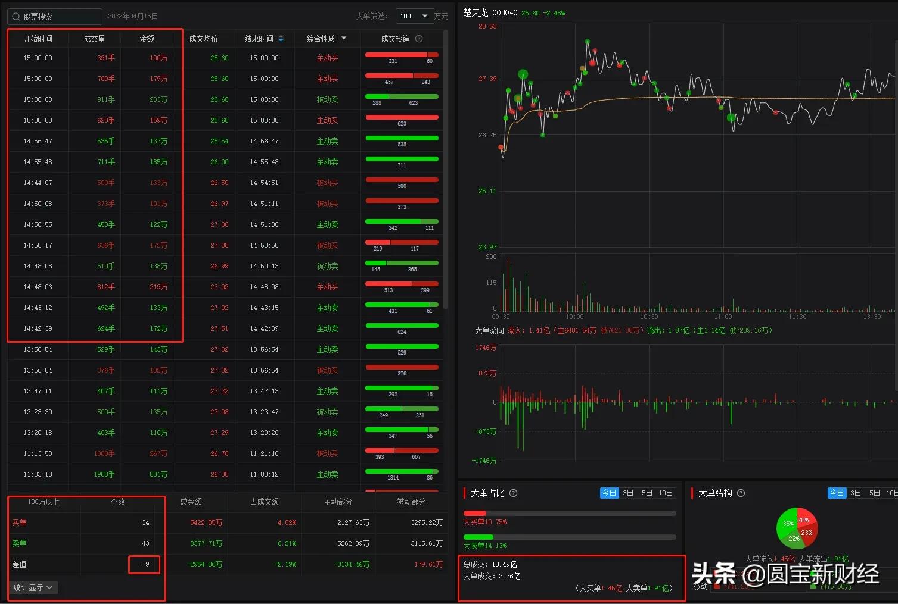Viewport: 898px width, 604px height.
Task: Click the 大卖单 14.13% progress bar
Action: click(570, 537)
